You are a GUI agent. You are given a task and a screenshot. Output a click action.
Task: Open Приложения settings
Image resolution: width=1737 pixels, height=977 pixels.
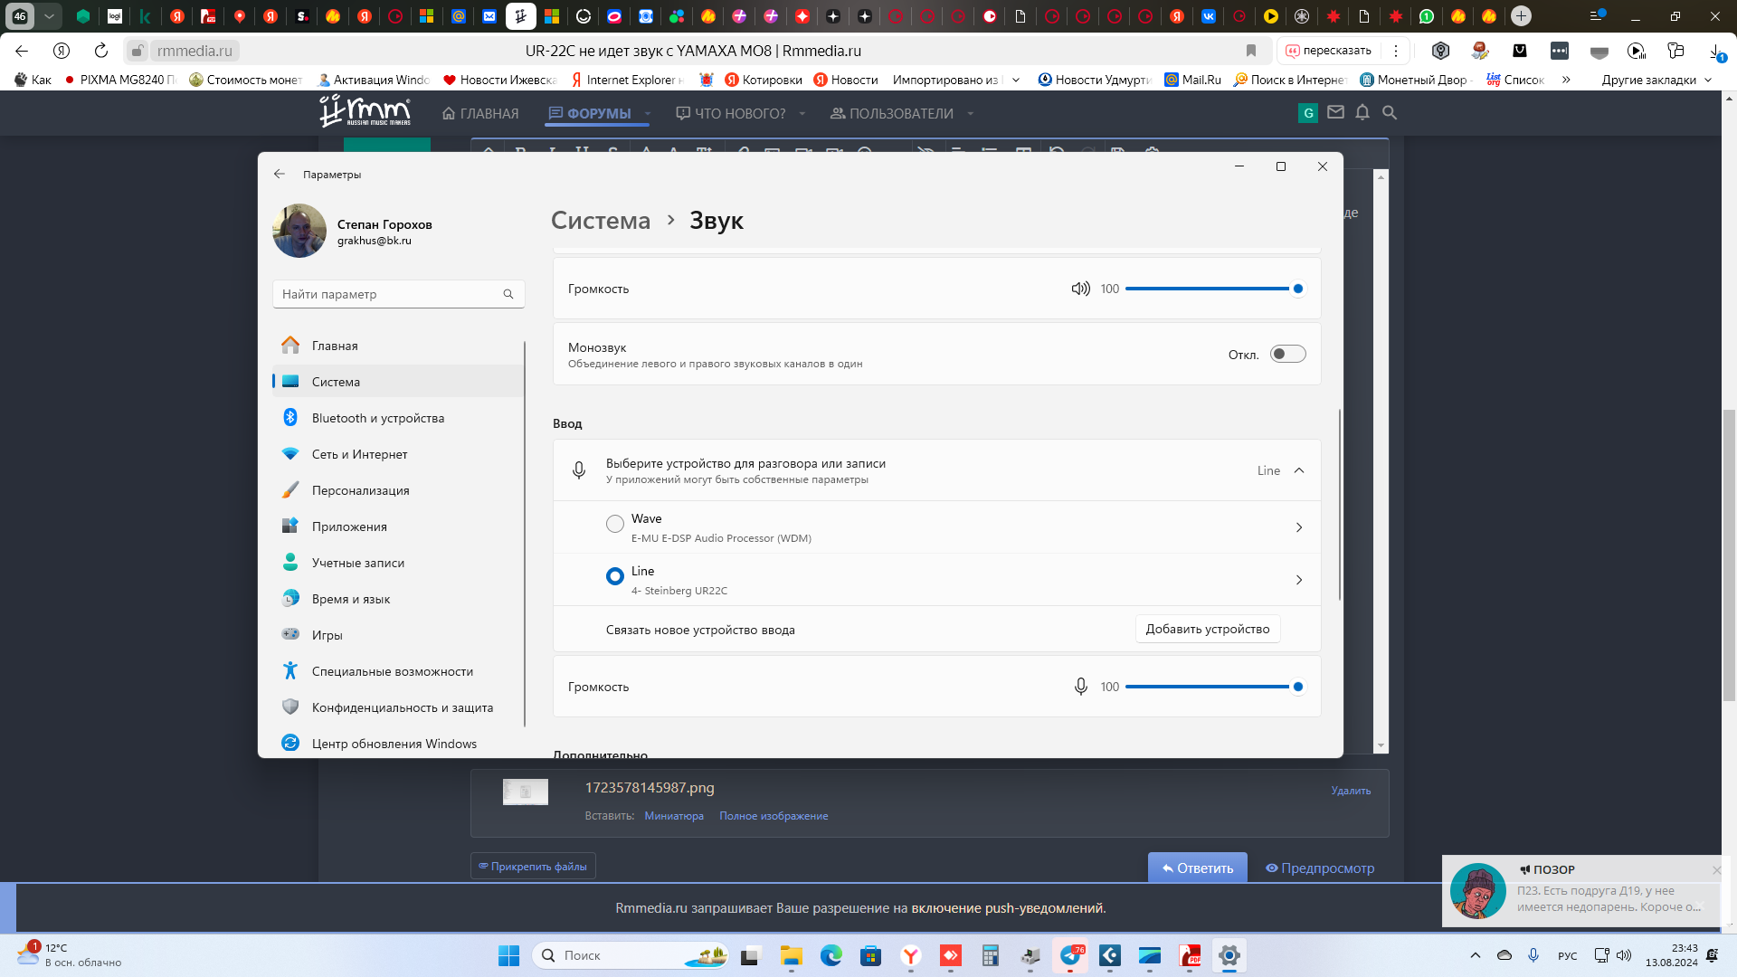398,526
